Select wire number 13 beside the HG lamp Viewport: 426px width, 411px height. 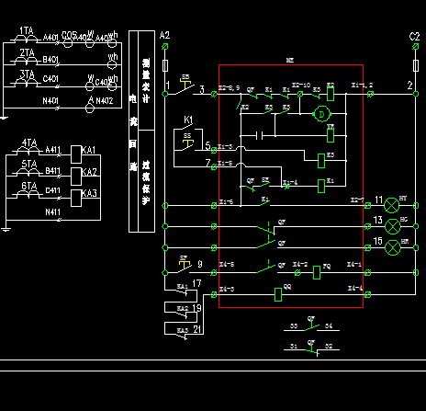point(378,220)
